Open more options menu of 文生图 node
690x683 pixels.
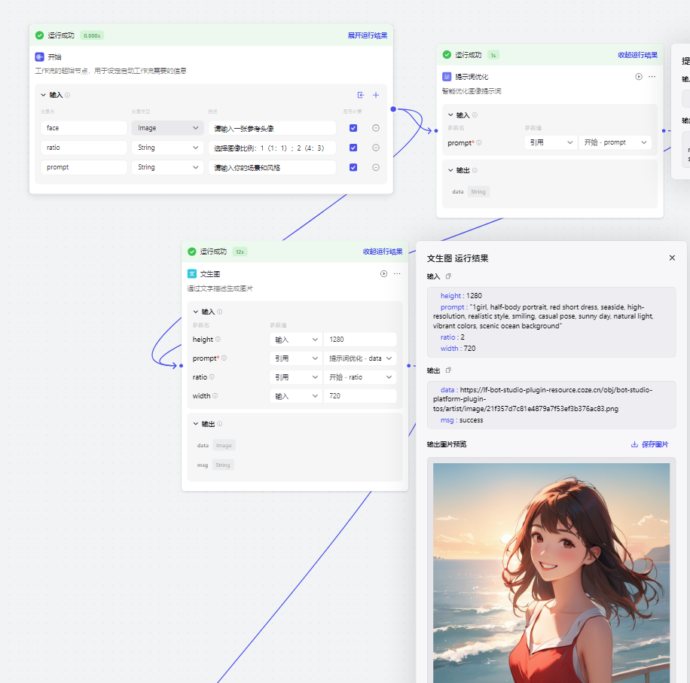[397, 273]
